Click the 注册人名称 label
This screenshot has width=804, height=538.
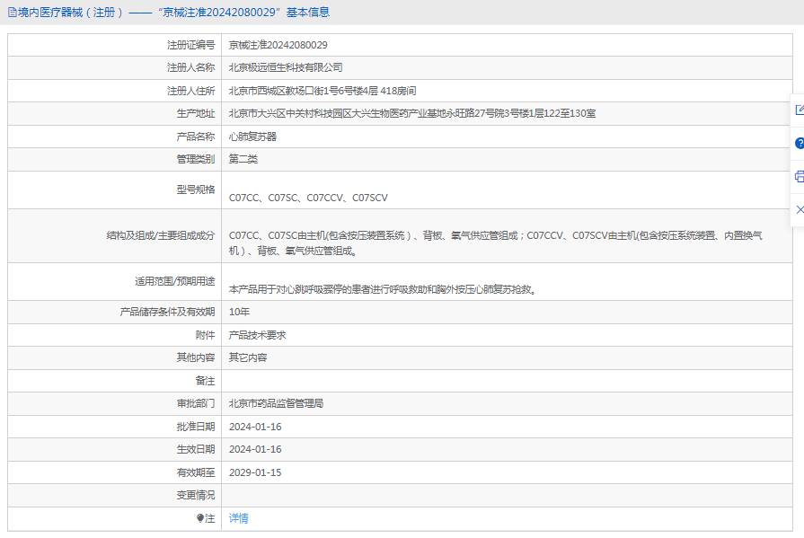click(x=190, y=67)
